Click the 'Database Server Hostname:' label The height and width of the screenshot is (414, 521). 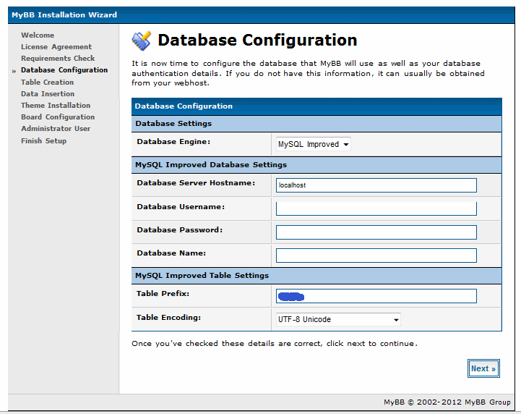(196, 183)
